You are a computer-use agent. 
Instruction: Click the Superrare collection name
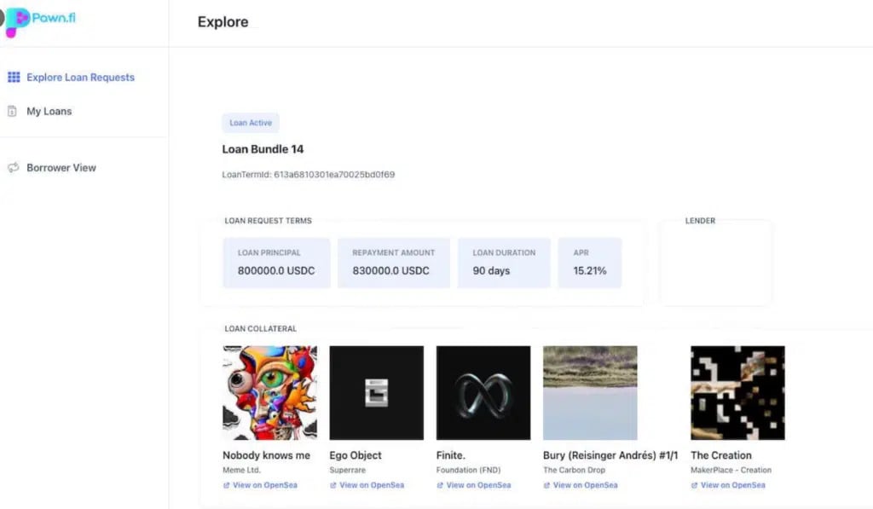348,470
